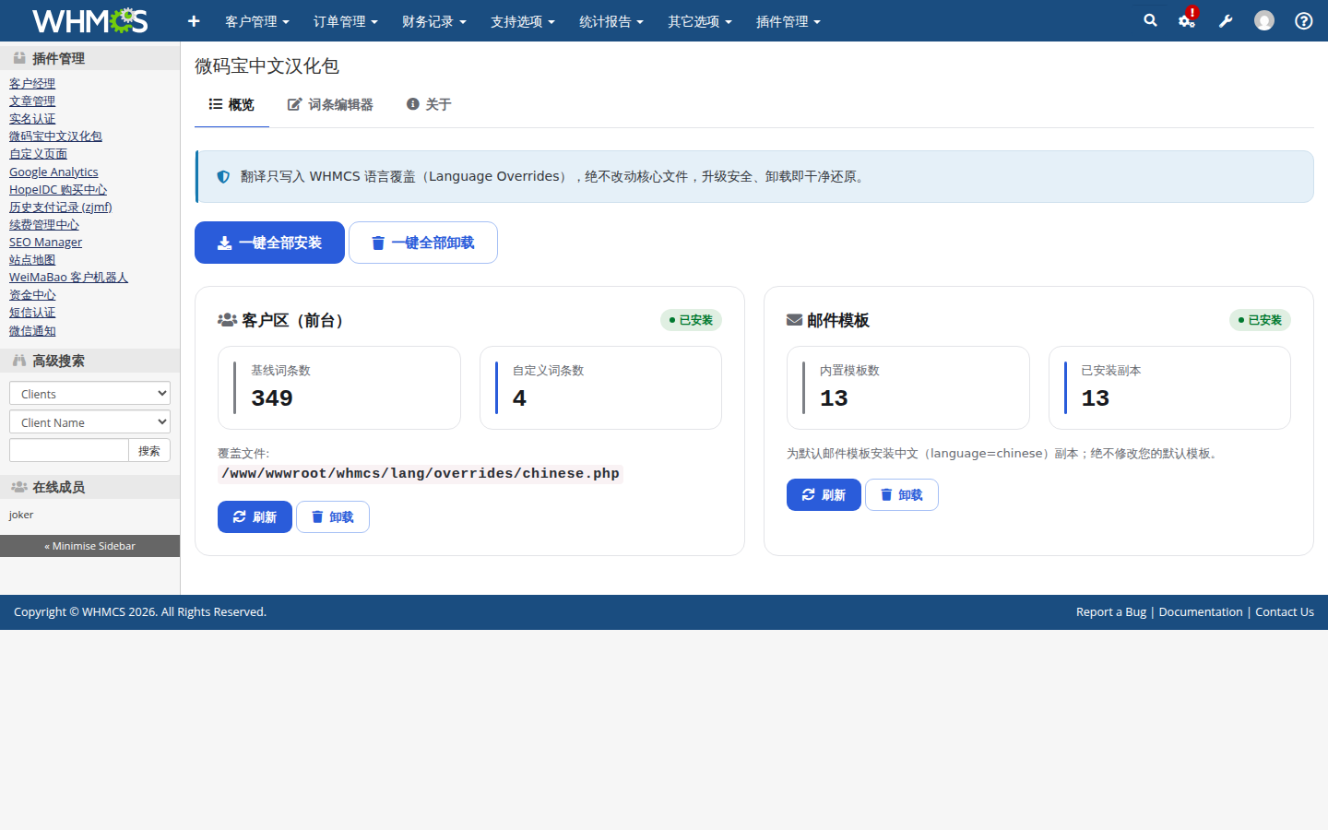1328x830 pixels.
Task: Click 卸载 in the 邮件模板 card
Action: pyautogui.click(x=902, y=494)
